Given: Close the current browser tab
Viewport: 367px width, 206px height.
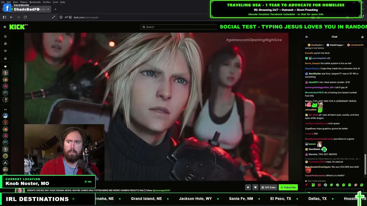Looking at the screenshot, I should click(x=48, y=9).
